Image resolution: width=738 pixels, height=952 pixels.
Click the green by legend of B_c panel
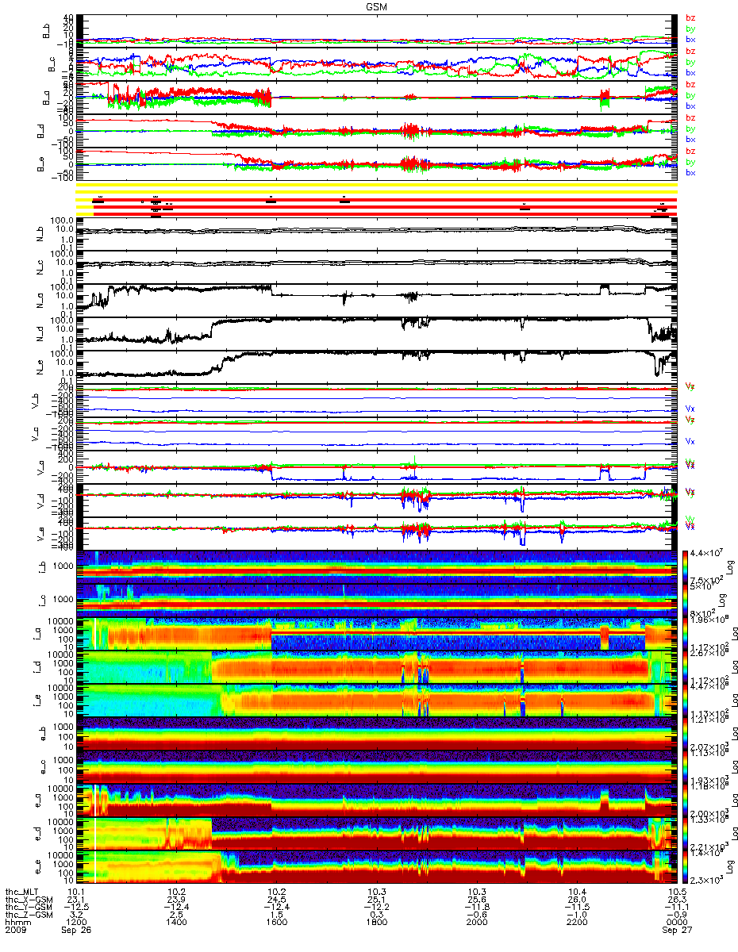690,62
